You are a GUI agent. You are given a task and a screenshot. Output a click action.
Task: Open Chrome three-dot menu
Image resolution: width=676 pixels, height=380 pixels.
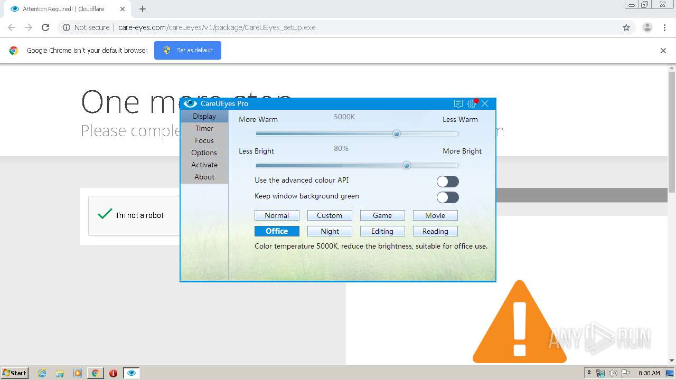pyautogui.click(x=665, y=27)
